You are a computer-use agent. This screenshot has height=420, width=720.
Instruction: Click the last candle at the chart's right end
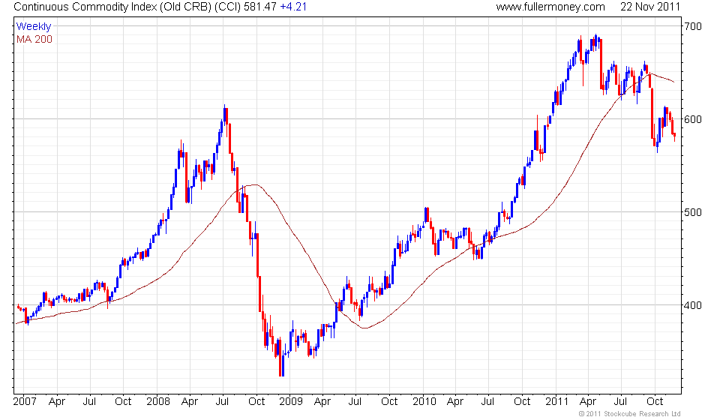(x=674, y=136)
